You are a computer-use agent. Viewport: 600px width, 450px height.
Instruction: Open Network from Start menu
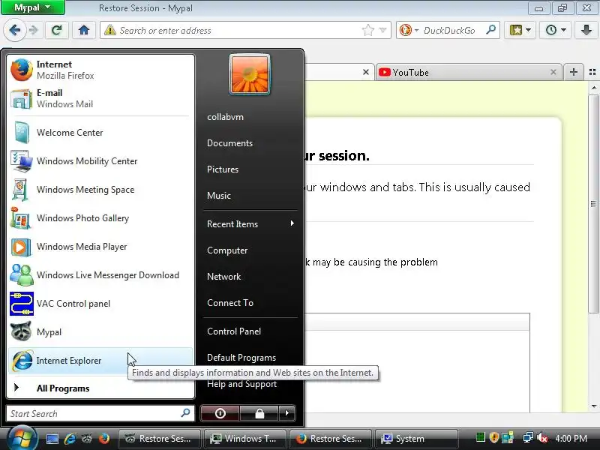click(x=250, y=276)
